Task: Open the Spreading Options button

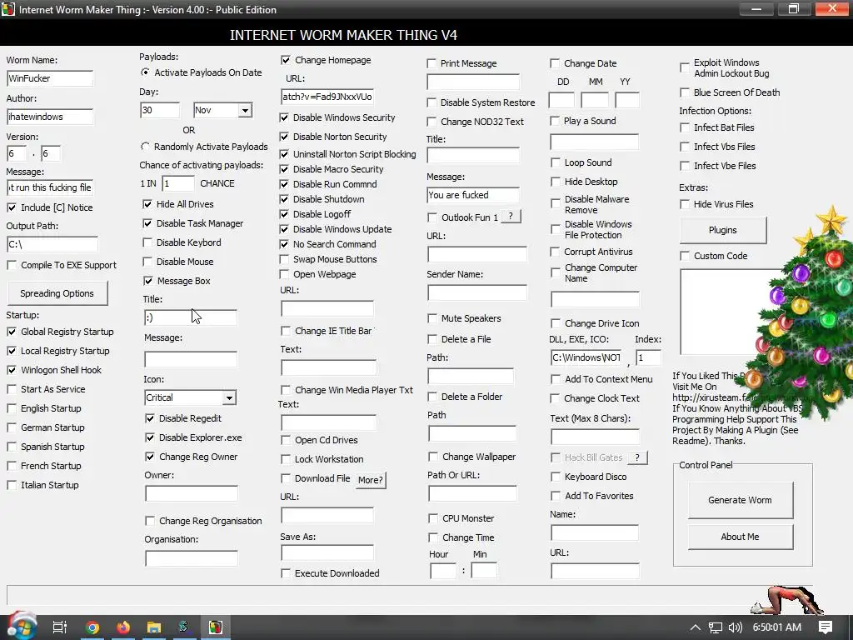Action: tap(57, 293)
